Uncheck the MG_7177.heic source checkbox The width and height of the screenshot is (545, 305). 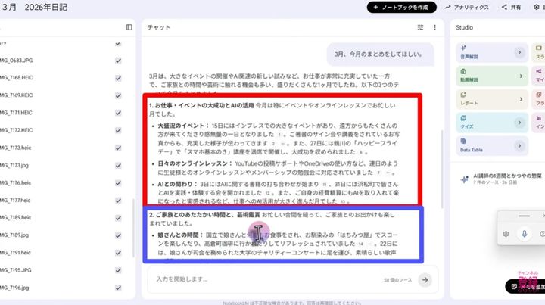pos(118,201)
